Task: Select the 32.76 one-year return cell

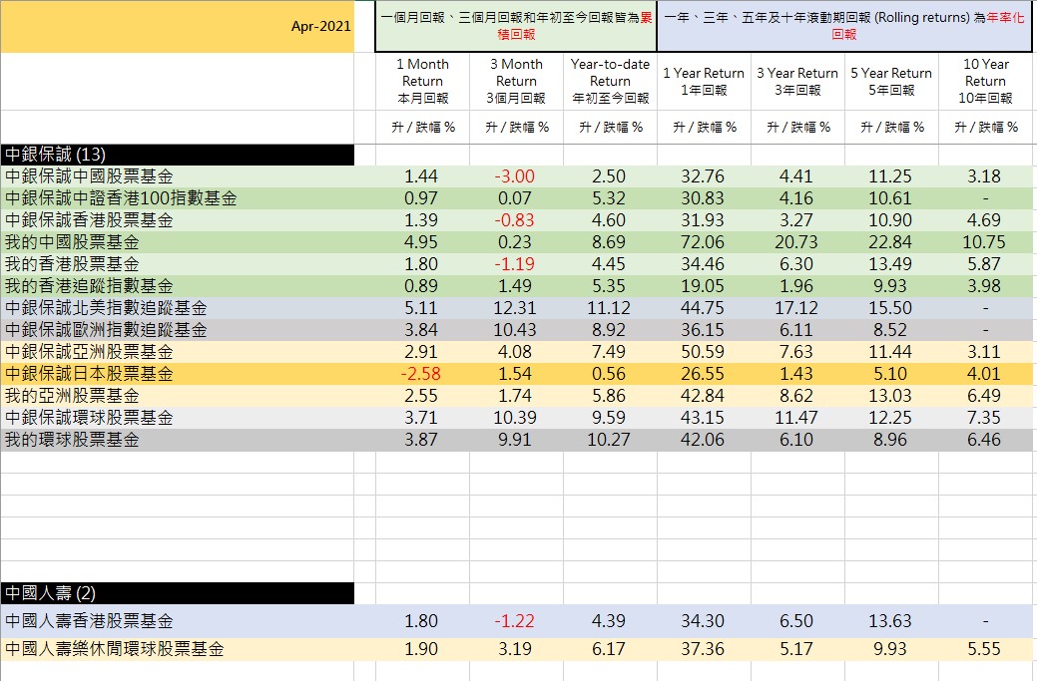Action: 703,176
